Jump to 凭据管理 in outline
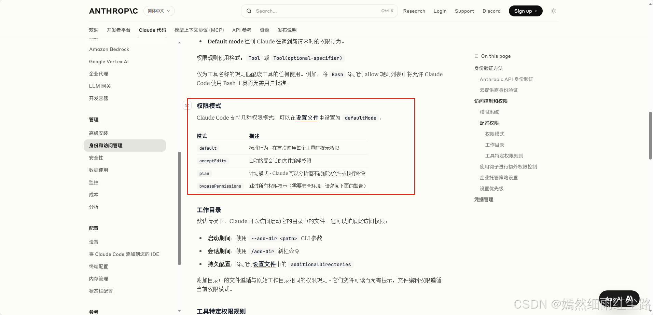The image size is (653, 315). tap(484, 200)
